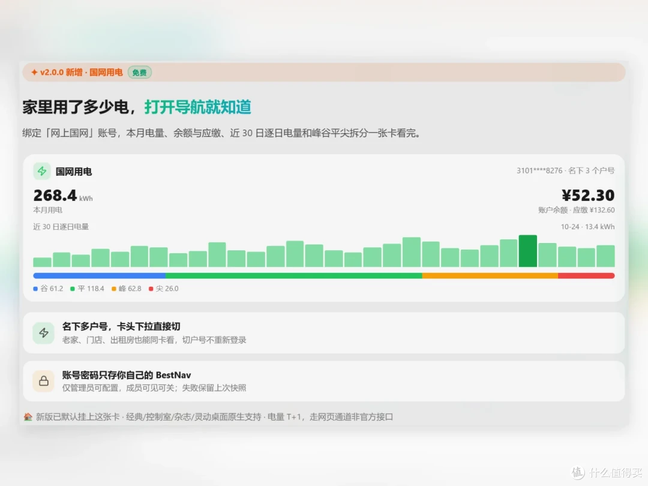Click the v2.0.0 新增 · 国网用电 banner text
The height and width of the screenshot is (486, 648).
[82, 73]
